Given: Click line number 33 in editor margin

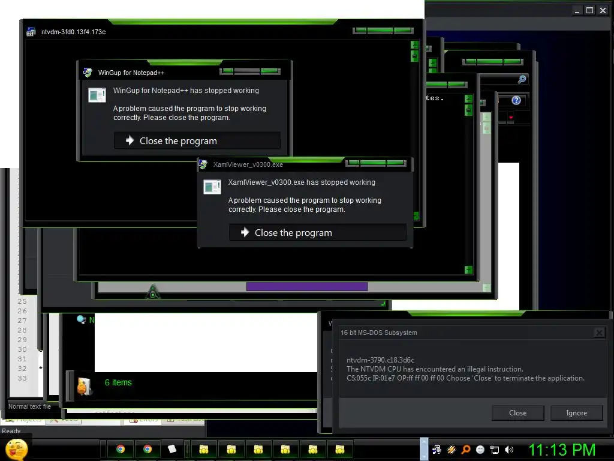Looking at the screenshot, I should 22,378.
